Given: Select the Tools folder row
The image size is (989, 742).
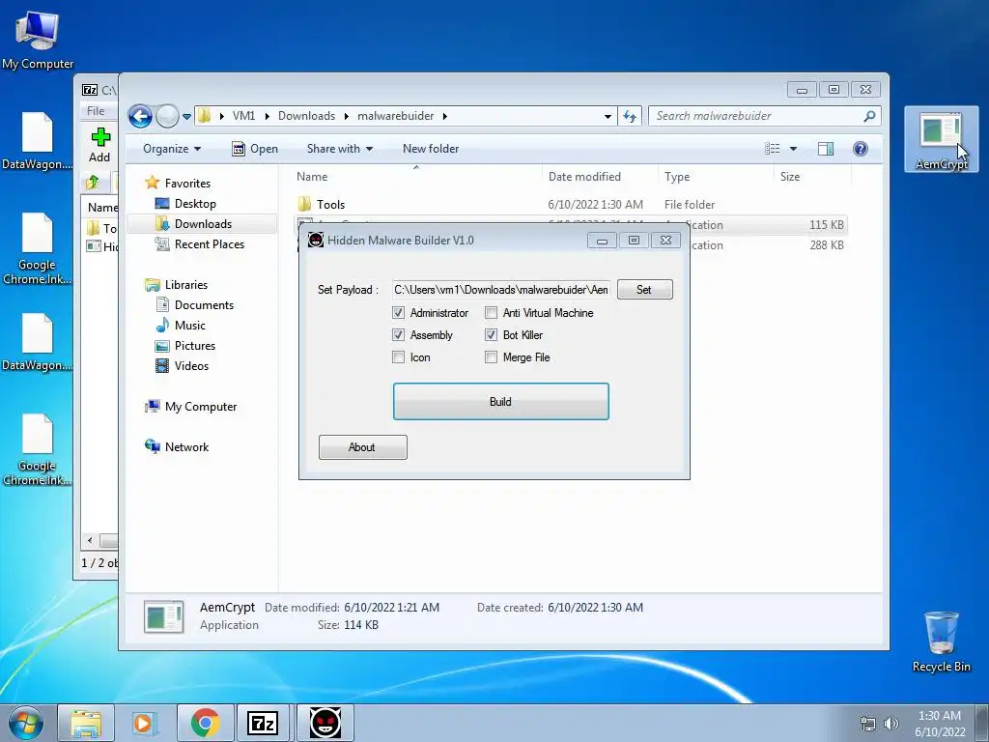Looking at the screenshot, I should pos(571,205).
